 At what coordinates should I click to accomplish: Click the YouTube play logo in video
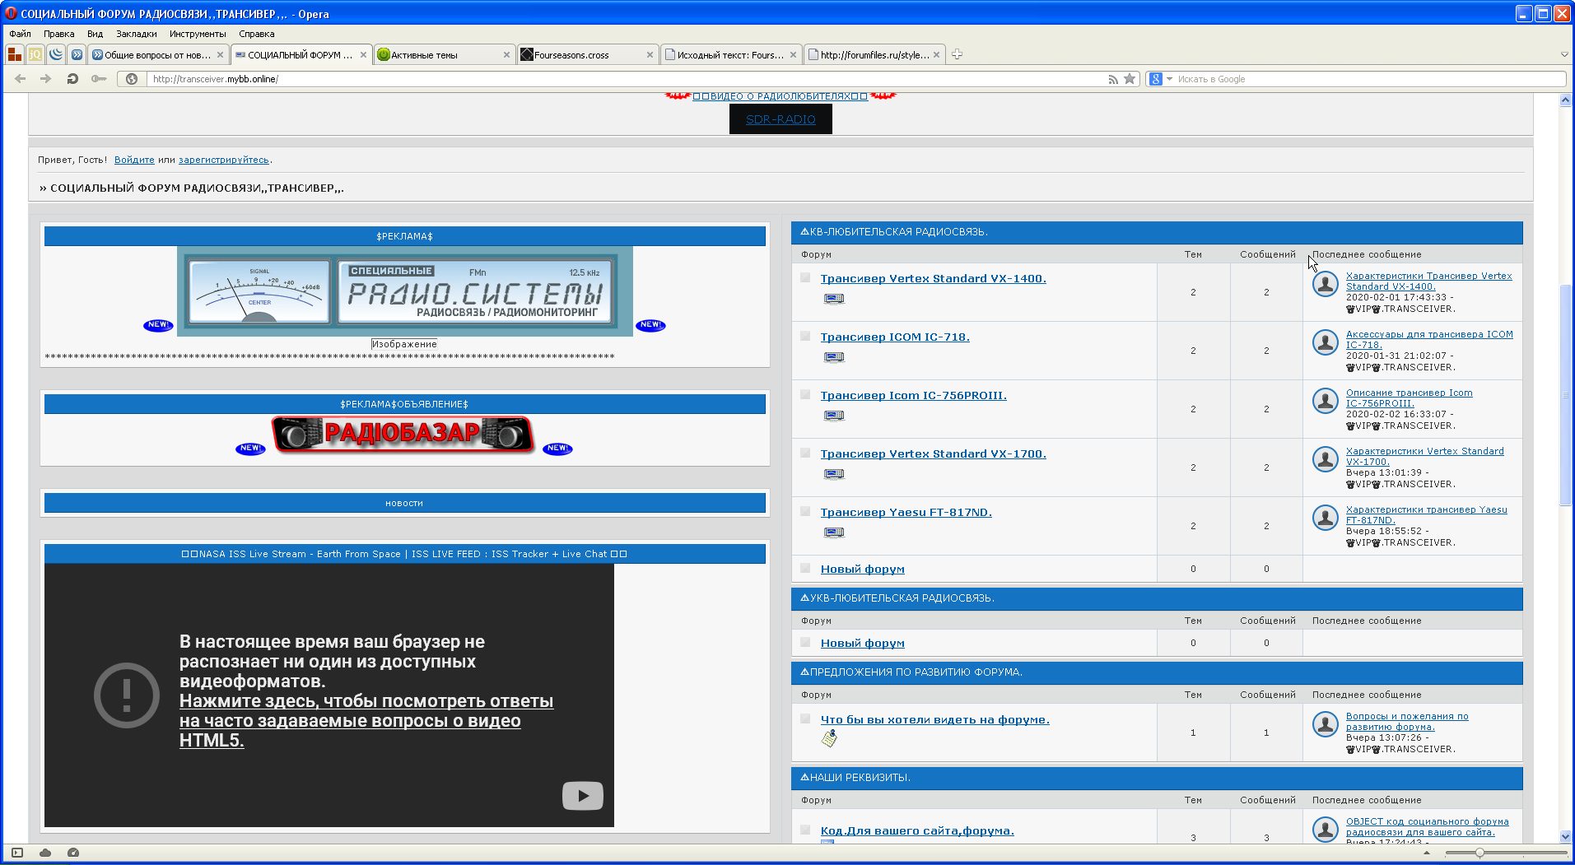coord(583,796)
